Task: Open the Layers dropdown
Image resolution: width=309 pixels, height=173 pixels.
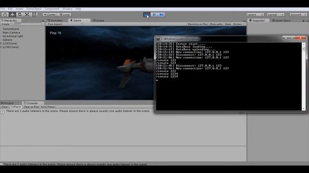Action: 255,15
